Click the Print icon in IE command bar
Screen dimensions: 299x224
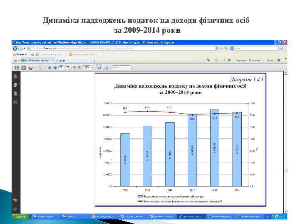229,60
